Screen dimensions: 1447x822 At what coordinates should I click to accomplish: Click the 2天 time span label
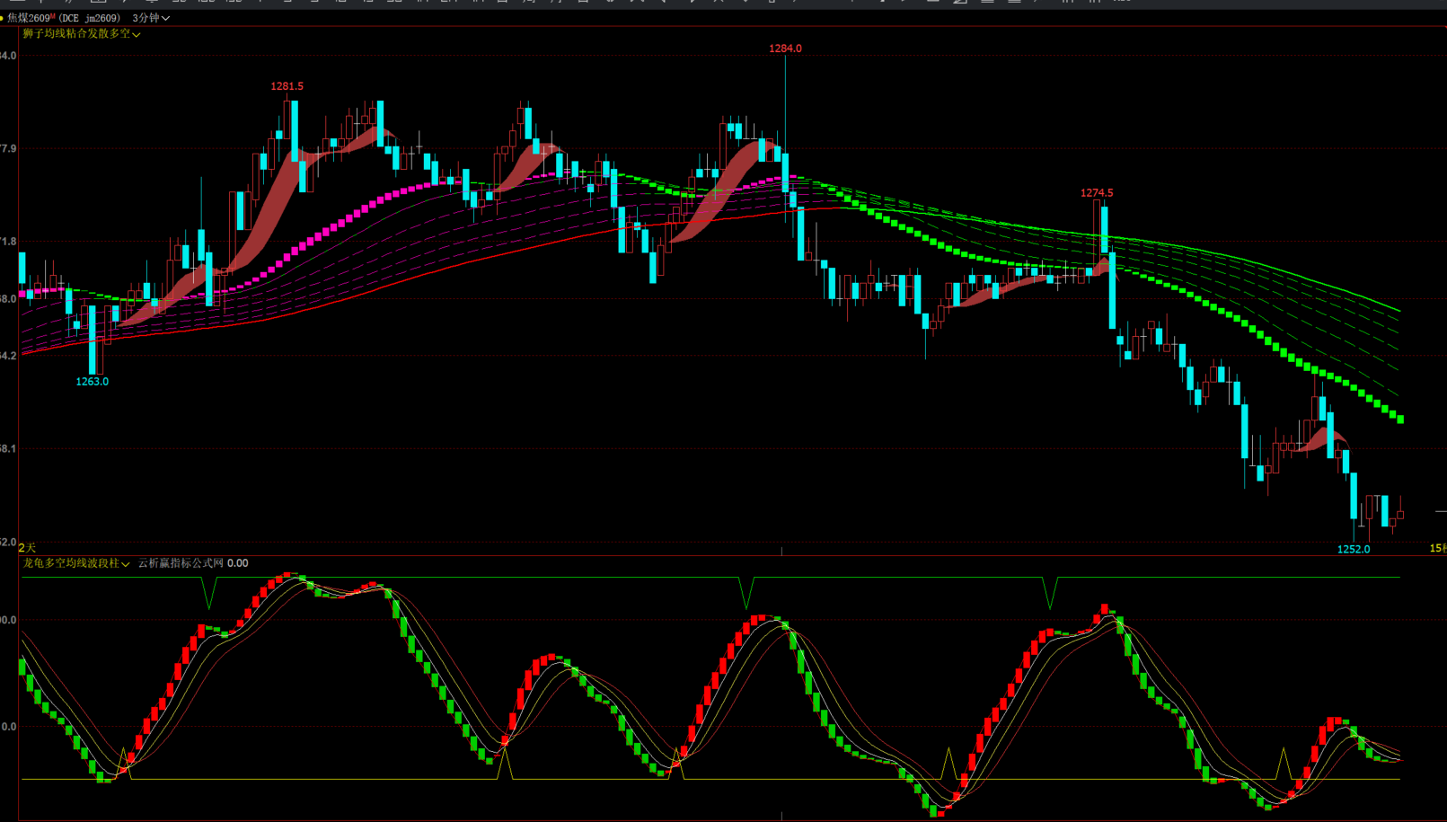tap(27, 548)
